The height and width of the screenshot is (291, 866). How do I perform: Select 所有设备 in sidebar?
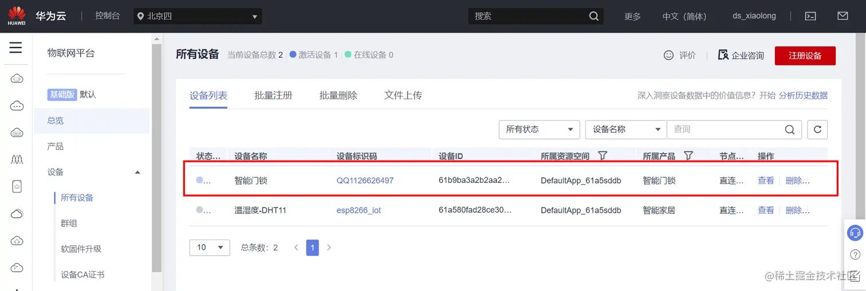click(x=77, y=198)
